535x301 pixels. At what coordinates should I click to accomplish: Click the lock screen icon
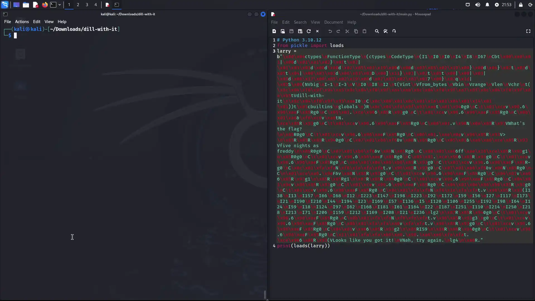pyautogui.click(x=521, y=5)
